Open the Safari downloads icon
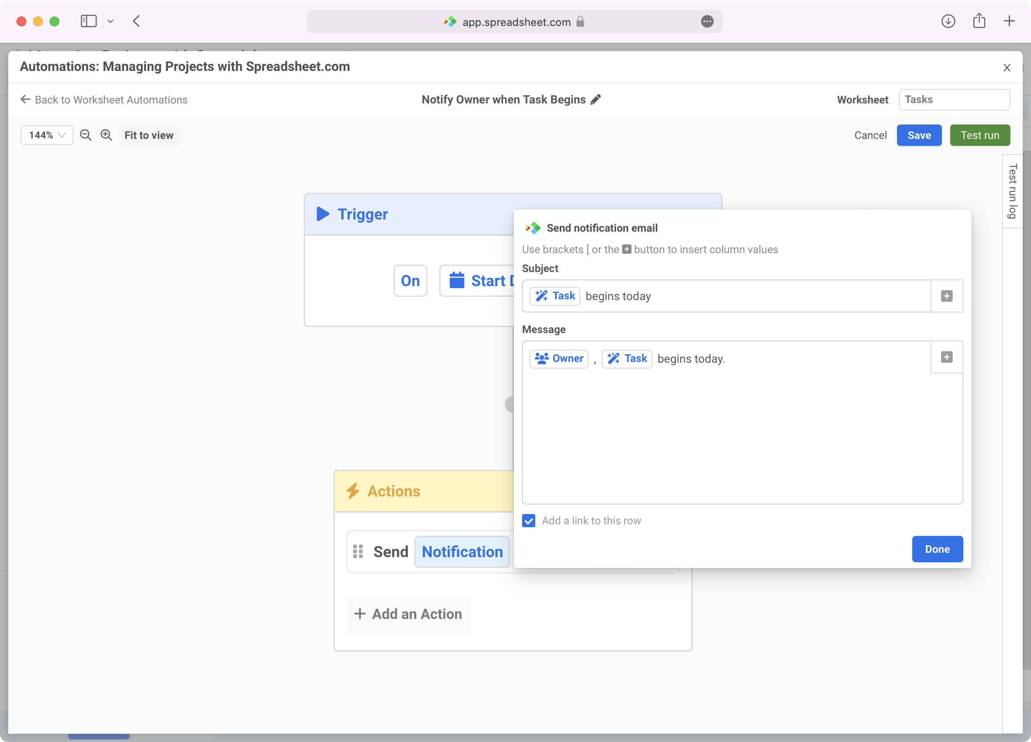 click(948, 21)
